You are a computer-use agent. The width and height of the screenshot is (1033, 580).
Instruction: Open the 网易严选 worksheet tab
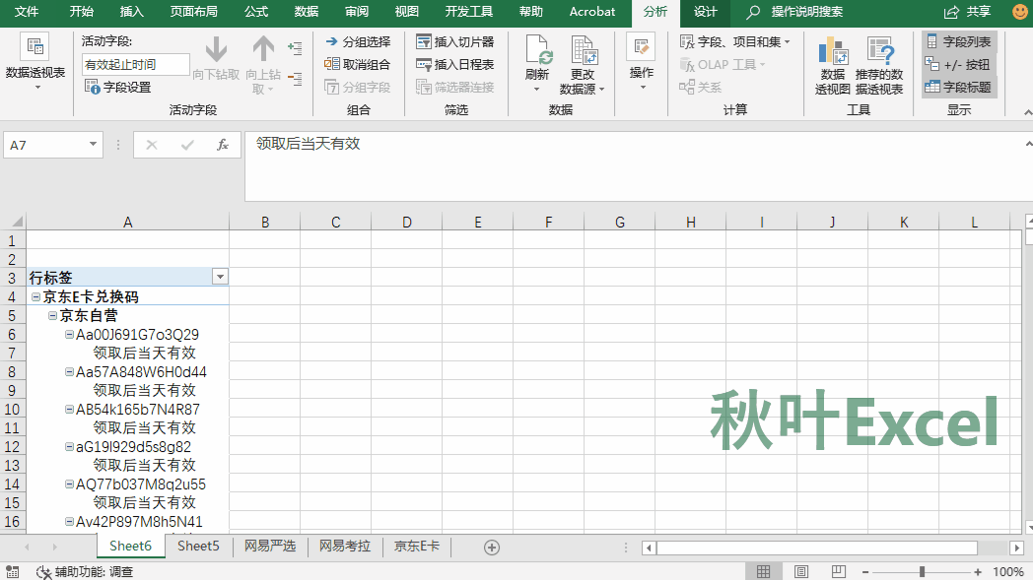click(x=270, y=547)
